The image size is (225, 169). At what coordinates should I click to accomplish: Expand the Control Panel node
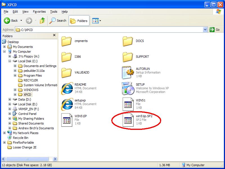point(10,114)
